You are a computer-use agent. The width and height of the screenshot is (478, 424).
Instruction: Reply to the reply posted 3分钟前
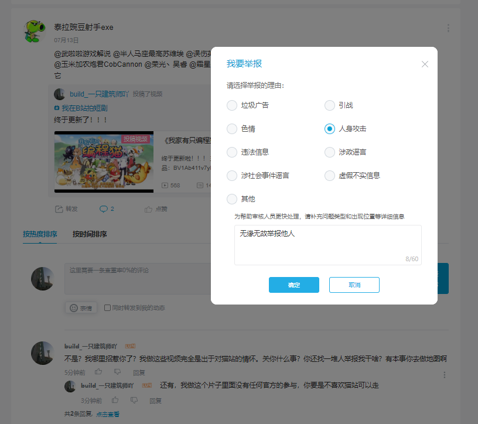pyautogui.click(x=155, y=401)
